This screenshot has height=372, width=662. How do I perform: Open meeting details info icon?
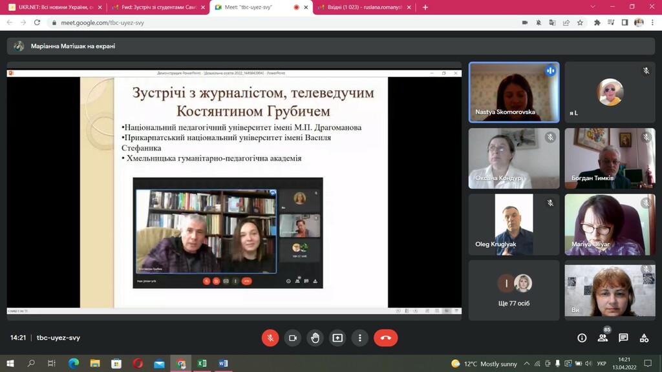pyautogui.click(x=582, y=338)
